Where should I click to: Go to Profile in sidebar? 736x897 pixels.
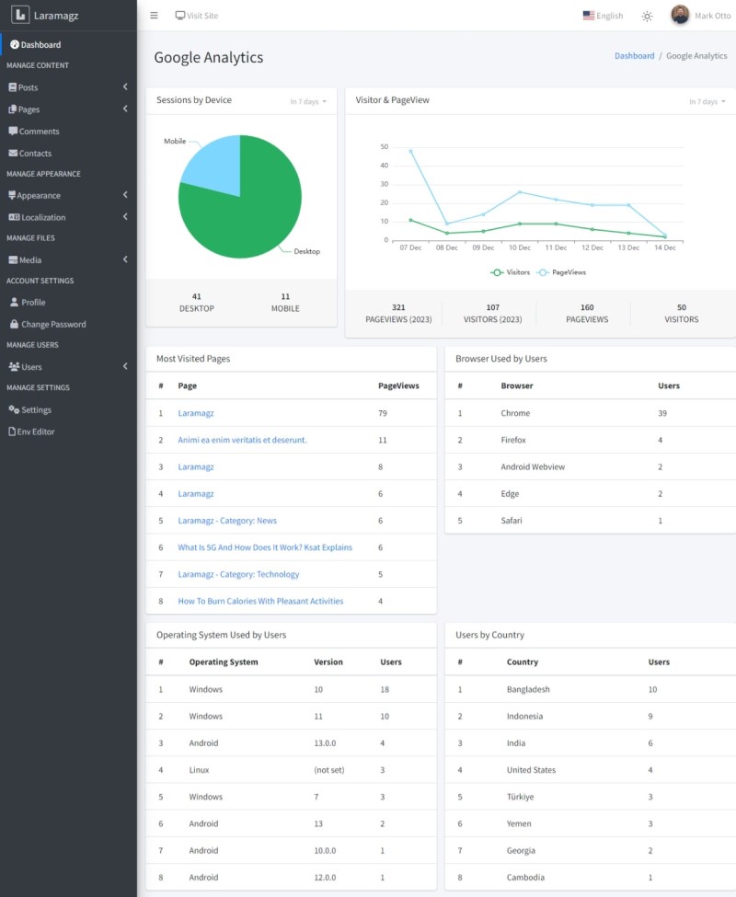click(69, 302)
